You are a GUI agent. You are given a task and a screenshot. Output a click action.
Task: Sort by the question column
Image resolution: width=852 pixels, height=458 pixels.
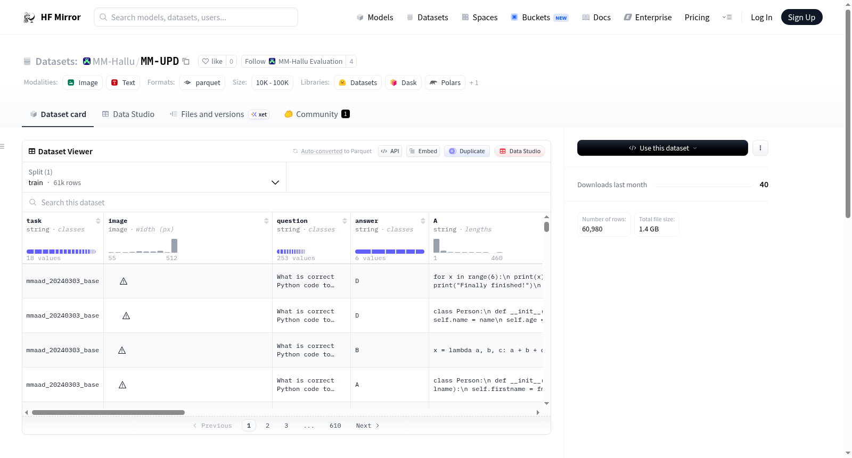pos(345,221)
